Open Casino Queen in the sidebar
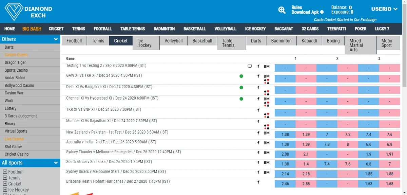407x195 pixels. [x=16, y=55]
